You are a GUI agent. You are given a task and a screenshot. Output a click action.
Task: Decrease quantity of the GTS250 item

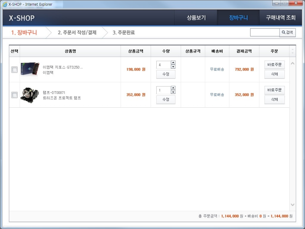click(x=173, y=67)
